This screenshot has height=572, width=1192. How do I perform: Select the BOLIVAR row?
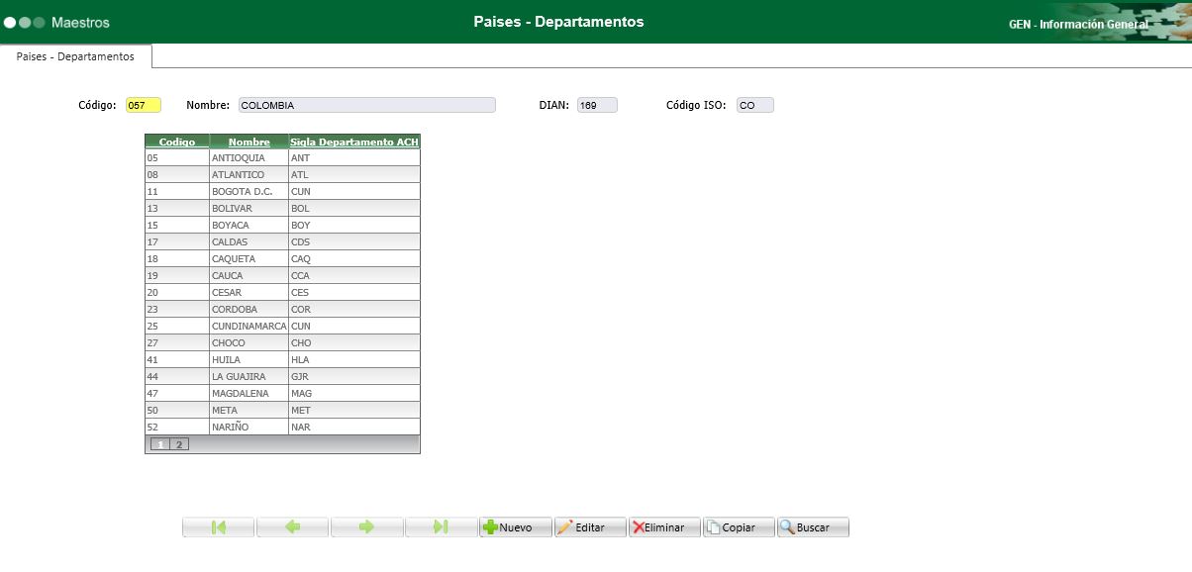click(x=282, y=208)
